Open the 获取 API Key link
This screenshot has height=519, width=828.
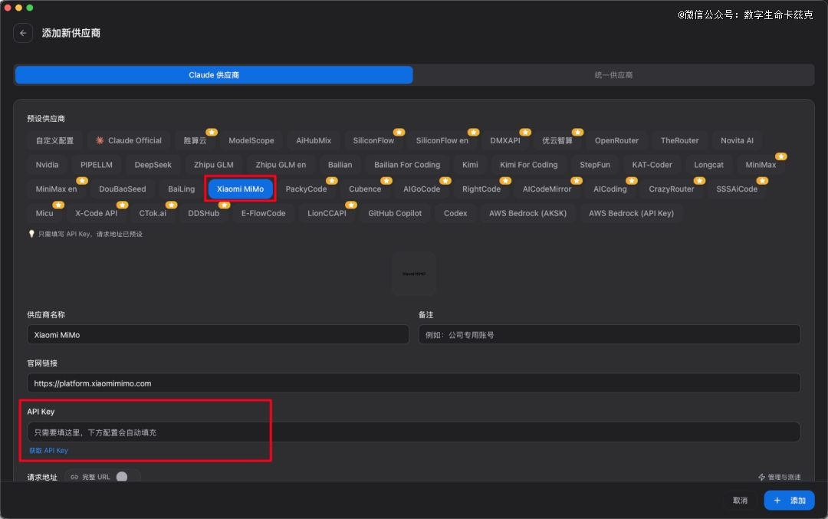[x=48, y=451]
